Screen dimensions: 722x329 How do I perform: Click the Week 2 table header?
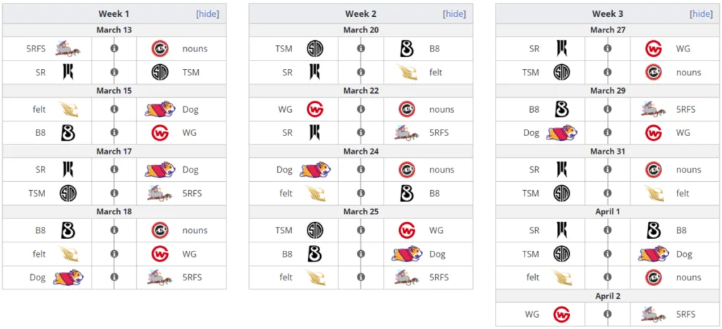coord(361,14)
